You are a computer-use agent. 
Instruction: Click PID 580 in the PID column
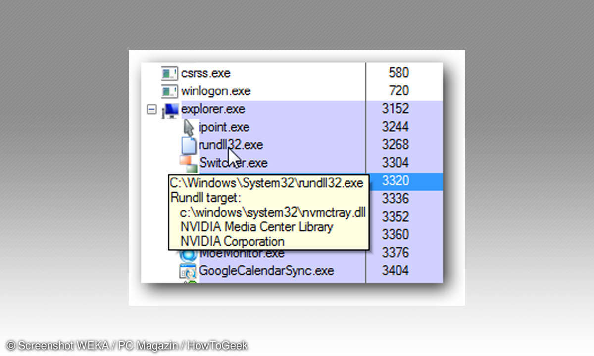pos(398,73)
